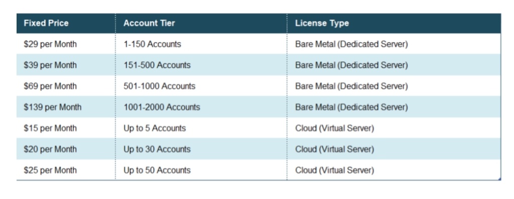This screenshot has width=514, height=199.
Task: Select Bare Metal license in $39 row
Action: pyautogui.click(x=394, y=65)
